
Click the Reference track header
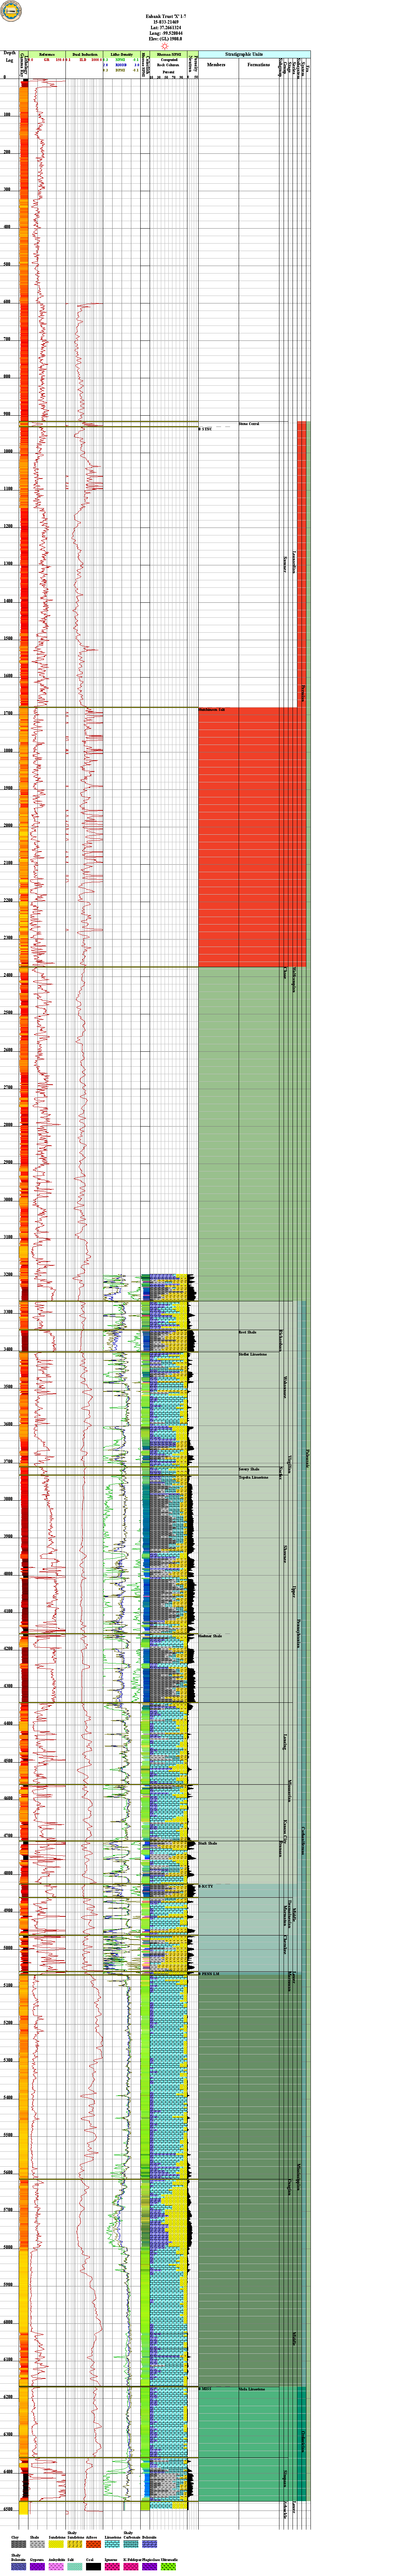pos(47,54)
